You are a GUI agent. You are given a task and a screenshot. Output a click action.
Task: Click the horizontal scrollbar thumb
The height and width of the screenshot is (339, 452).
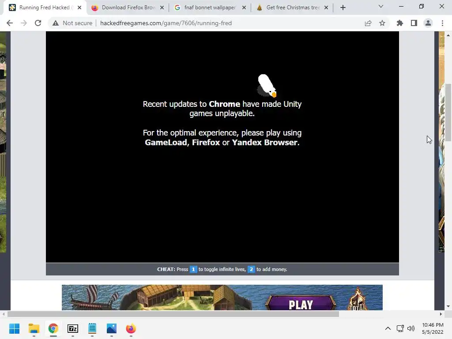click(x=173, y=314)
